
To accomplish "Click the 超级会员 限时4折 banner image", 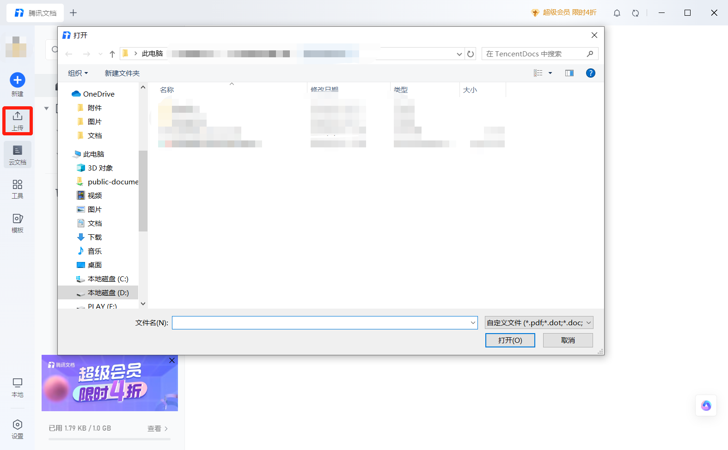I will [110, 383].
